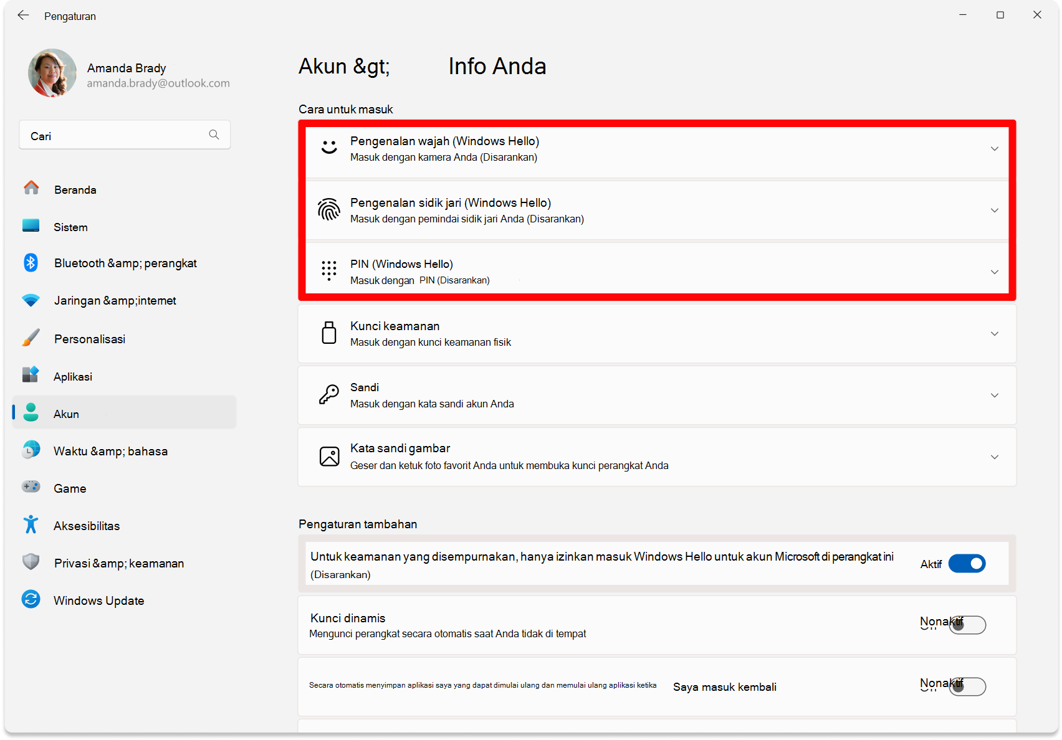Click the fingerprint icon
The image size is (1062, 740).
[329, 210]
